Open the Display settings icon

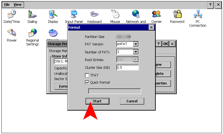coord(53,14)
